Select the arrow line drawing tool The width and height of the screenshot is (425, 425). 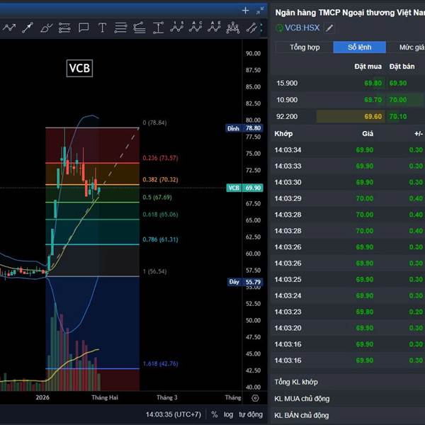[28, 28]
